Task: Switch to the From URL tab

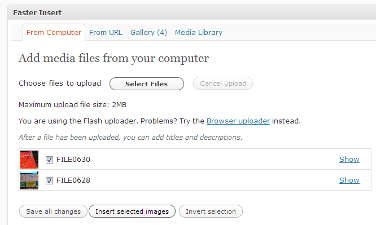Action: pyautogui.click(x=106, y=32)
